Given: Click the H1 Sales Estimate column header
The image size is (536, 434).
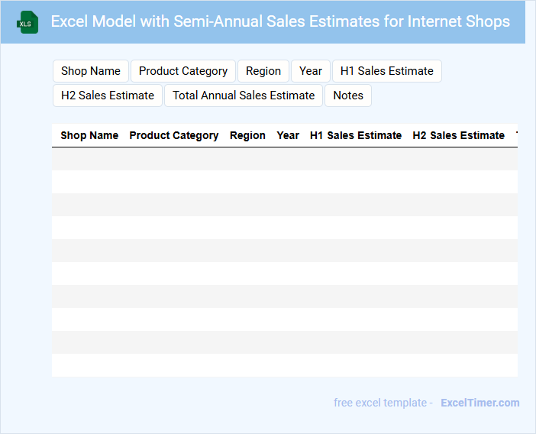Looking at the screenshot, I should pos(356,135).
